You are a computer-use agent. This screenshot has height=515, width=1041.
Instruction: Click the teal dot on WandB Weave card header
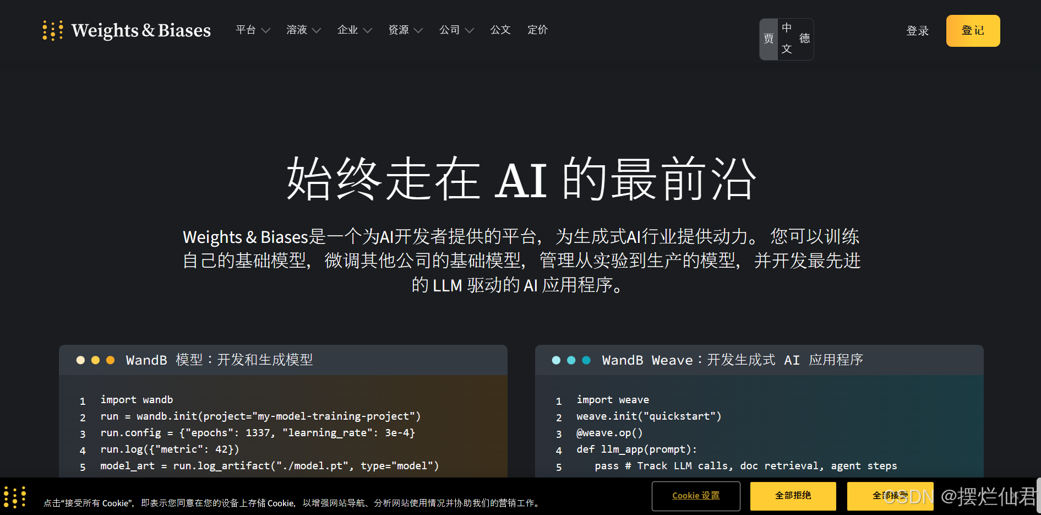pos(571,360)
